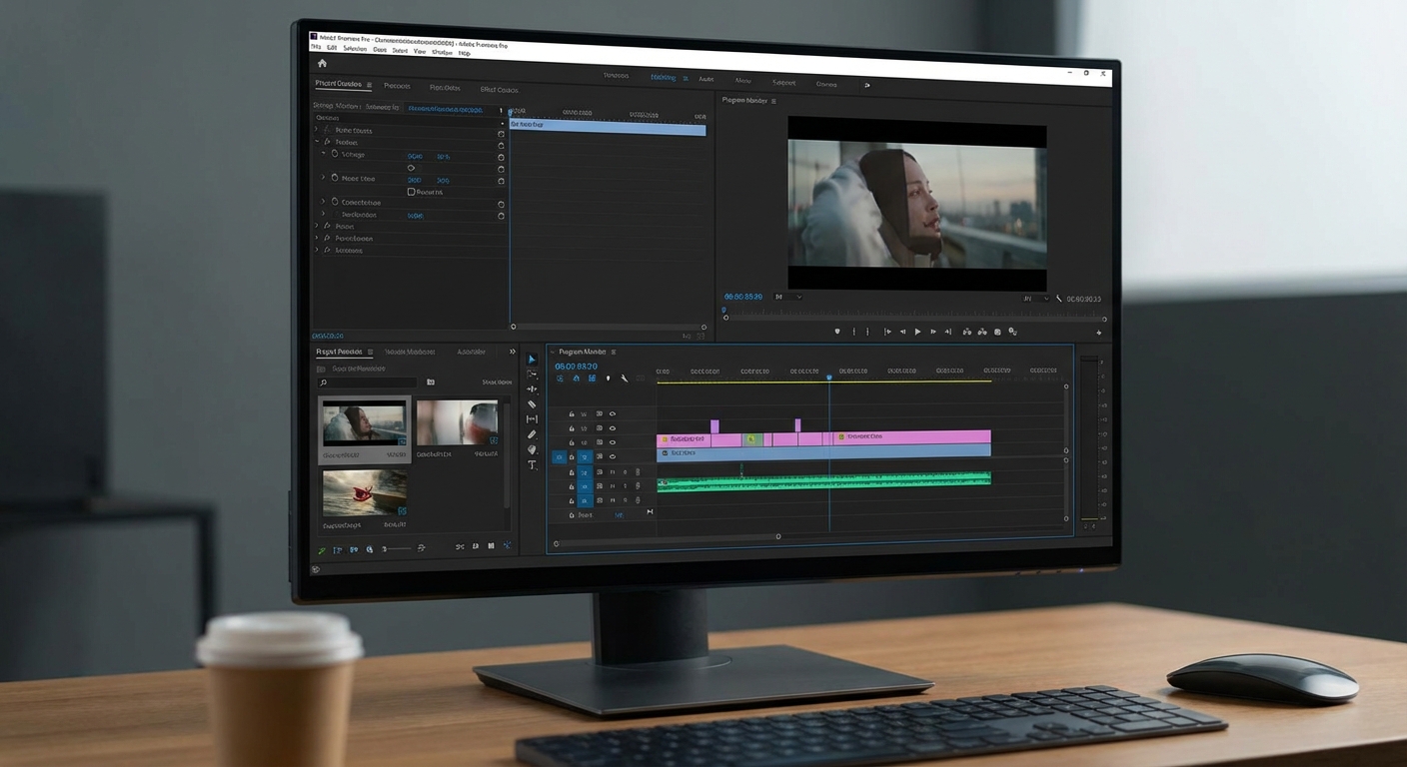
Task: Toggle the top video track eye icon
Action: 613,413
